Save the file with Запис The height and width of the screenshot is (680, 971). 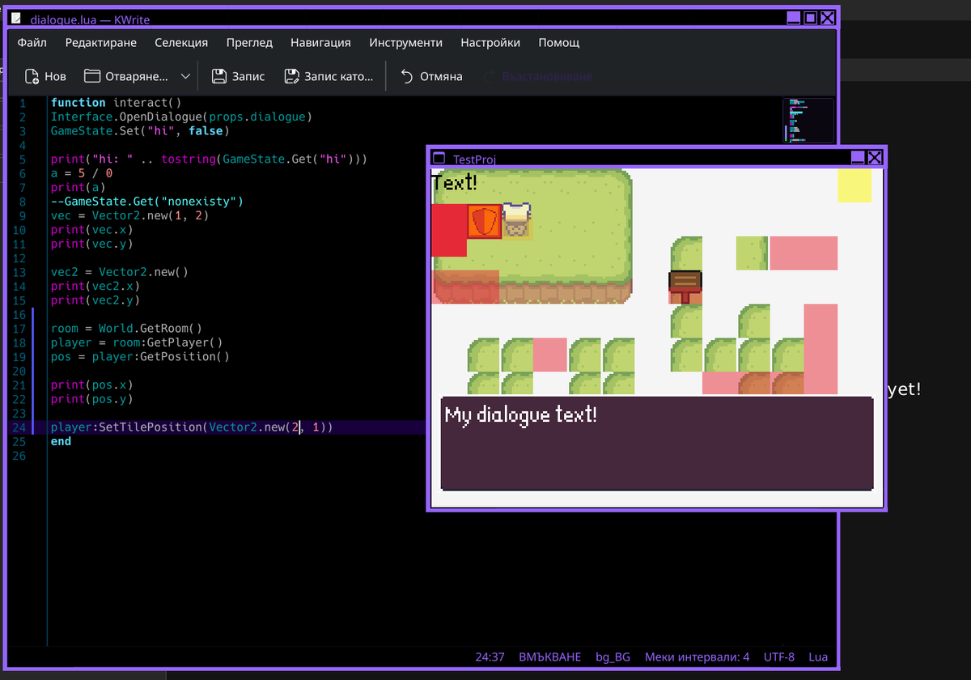(x=239, y=76)
